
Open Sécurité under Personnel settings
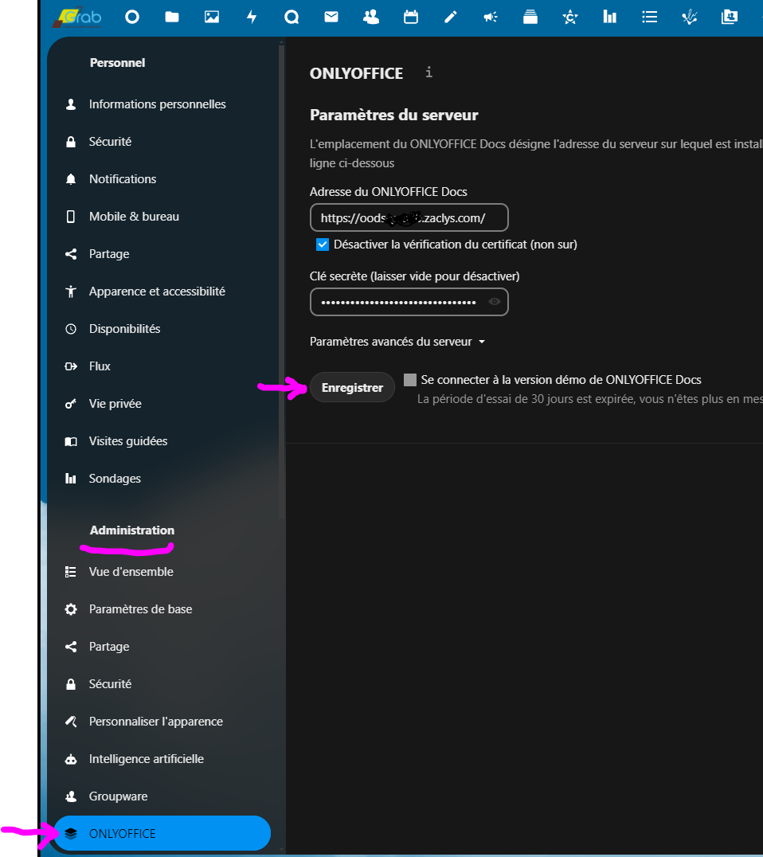pos(110,142)
